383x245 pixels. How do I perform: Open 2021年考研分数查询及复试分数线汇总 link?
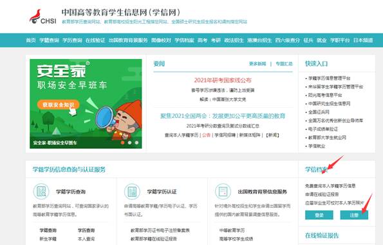point(223,126)
